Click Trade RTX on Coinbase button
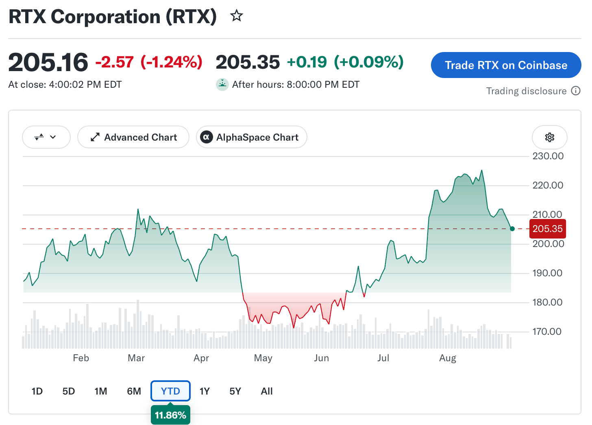 point(506,65)
